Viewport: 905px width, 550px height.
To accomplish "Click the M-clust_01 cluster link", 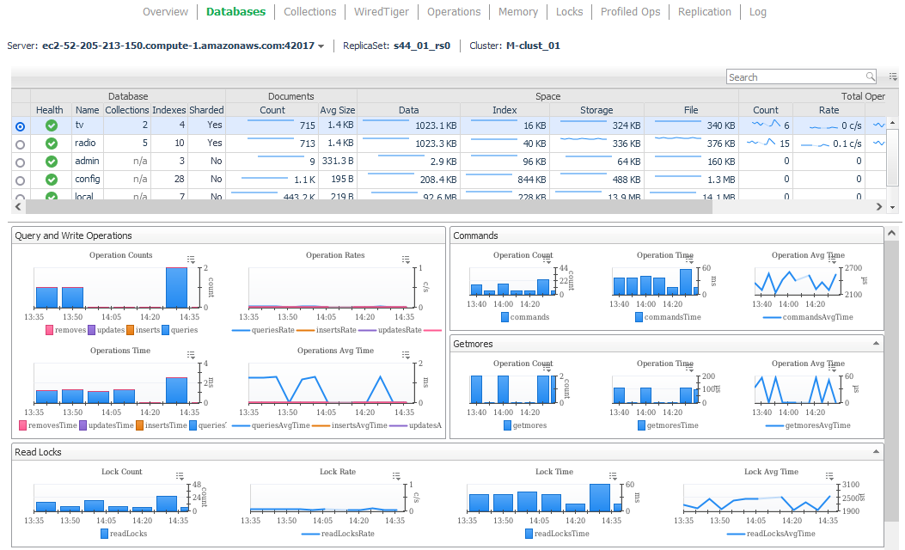I will click(x=533, y=46).
